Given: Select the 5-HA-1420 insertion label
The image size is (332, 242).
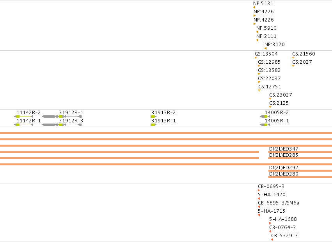Looking at the screenshot, I should 272,195.
